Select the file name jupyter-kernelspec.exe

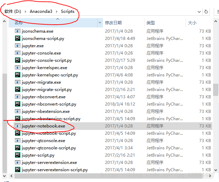coord(44,68)
